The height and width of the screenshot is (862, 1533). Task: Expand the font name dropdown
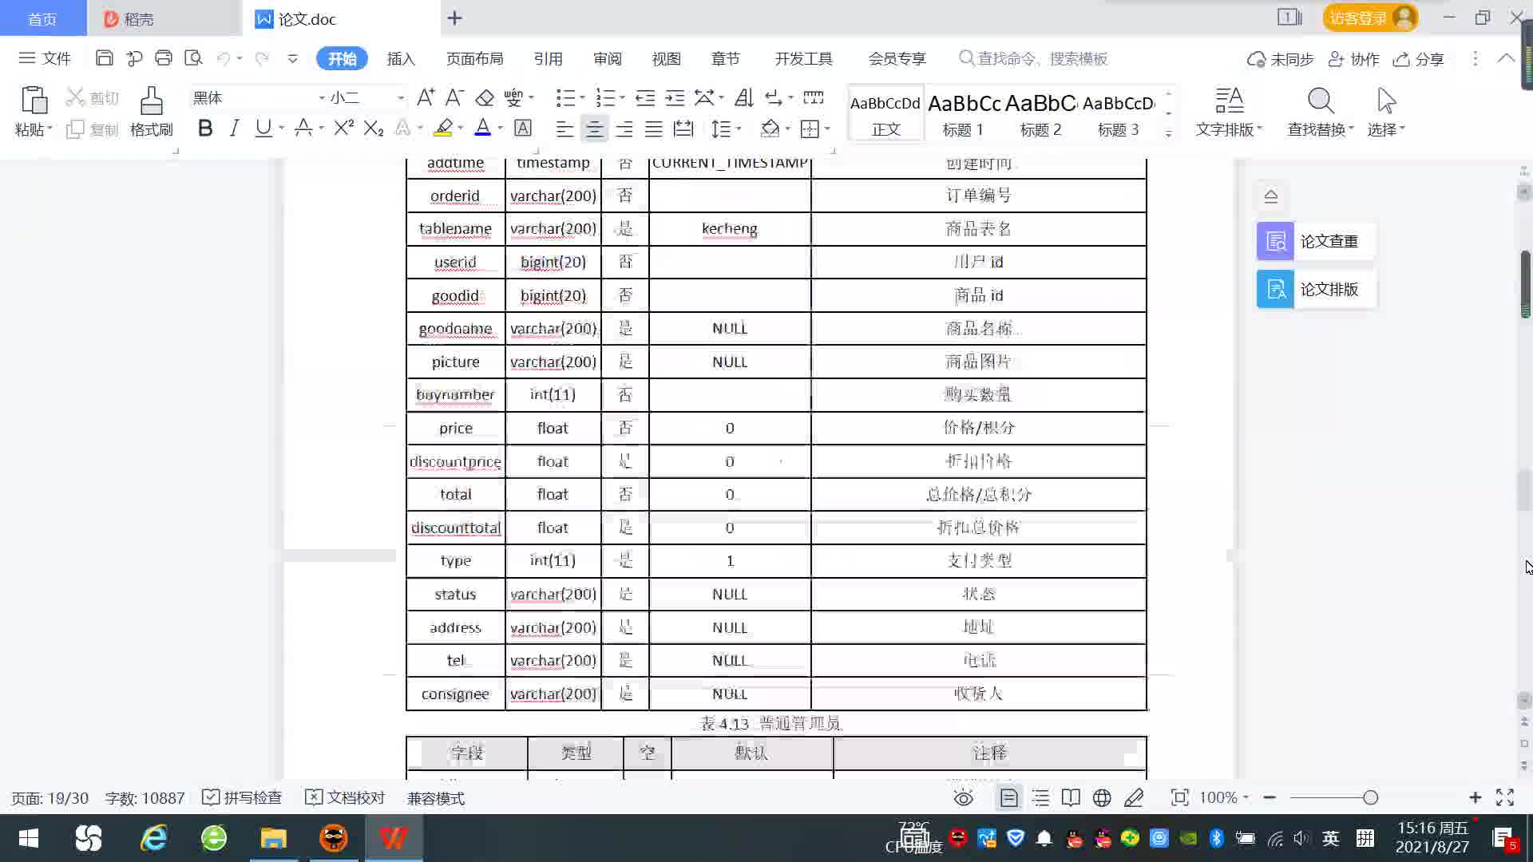pyautogui.click(x=322, y=97)
